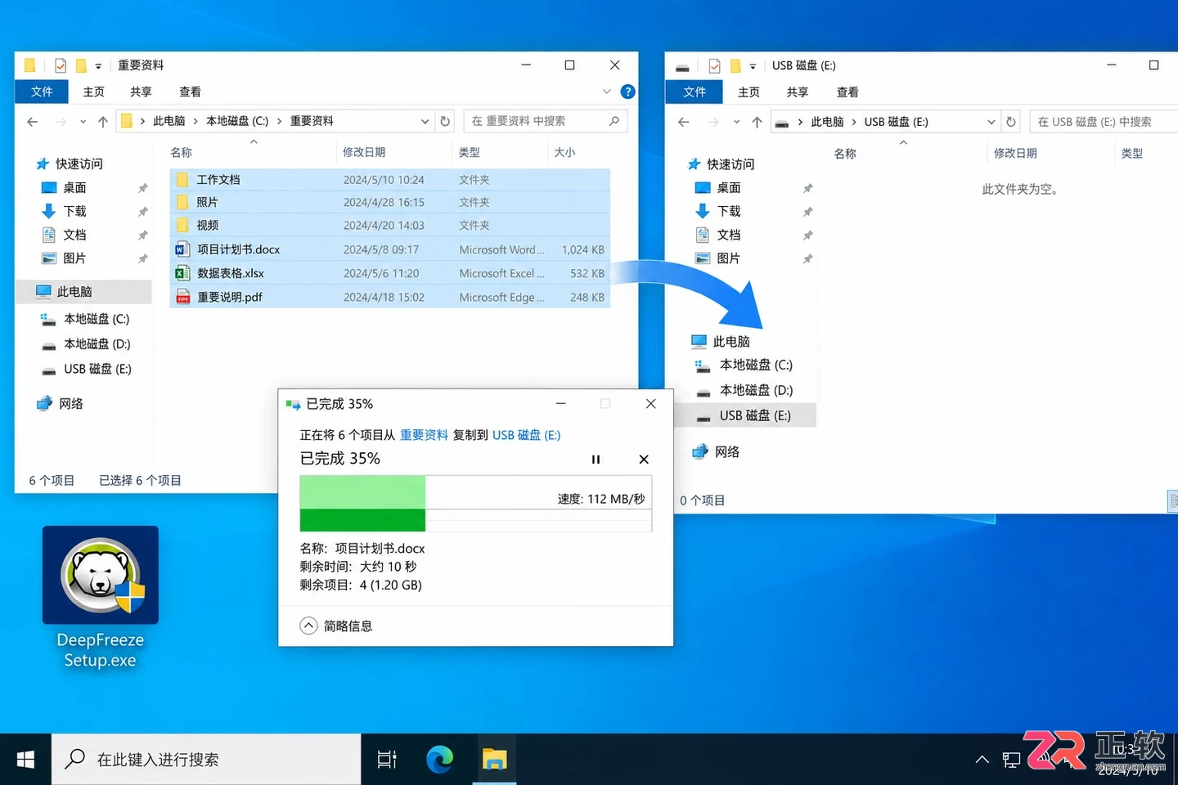Go back in the USB 磁盘 (E:) window
Screen dimensions: 1178x785
coord(684,122)
